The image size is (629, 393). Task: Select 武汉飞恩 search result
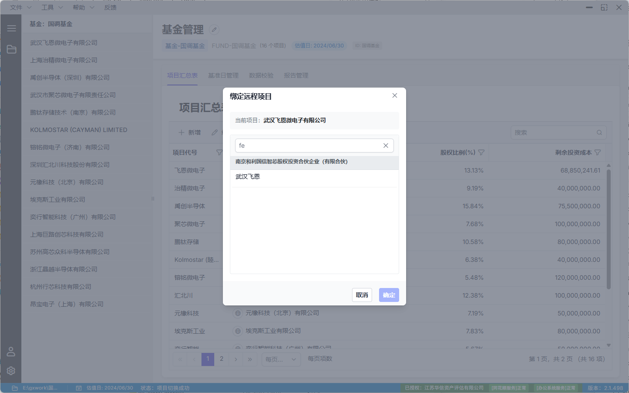314,176
